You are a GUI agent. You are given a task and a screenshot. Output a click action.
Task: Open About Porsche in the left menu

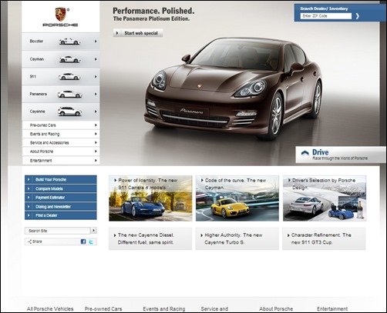[x=61, y=152]
